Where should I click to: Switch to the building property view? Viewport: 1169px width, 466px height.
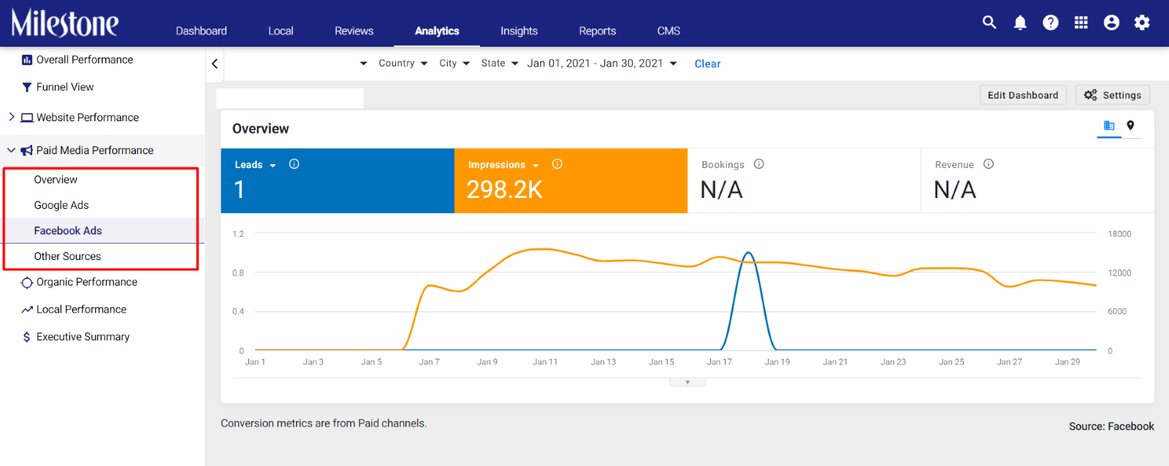coord(1109,126)
